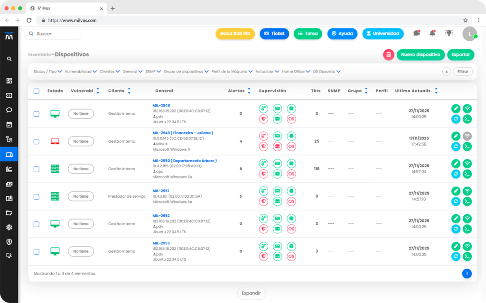Click temperature supervision icon for MIL-2952
The width and height of the screenshot is (486, 303).
point(263,219)
